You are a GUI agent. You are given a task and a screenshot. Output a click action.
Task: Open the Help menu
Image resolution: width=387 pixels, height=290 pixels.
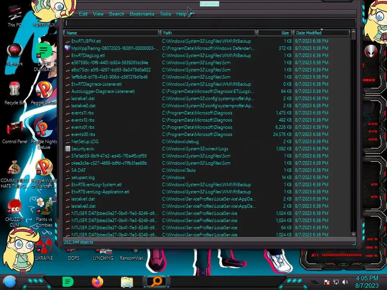click(181, 14)
